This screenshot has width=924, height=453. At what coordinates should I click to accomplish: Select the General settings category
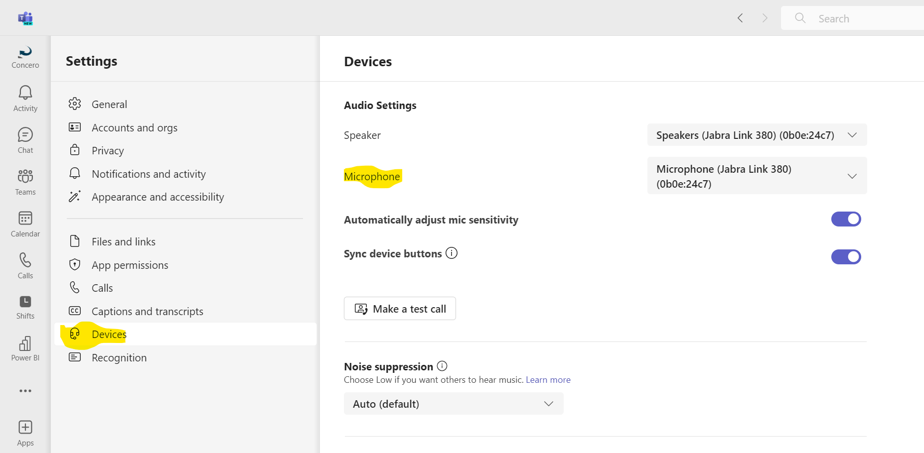tap(109, 105)
